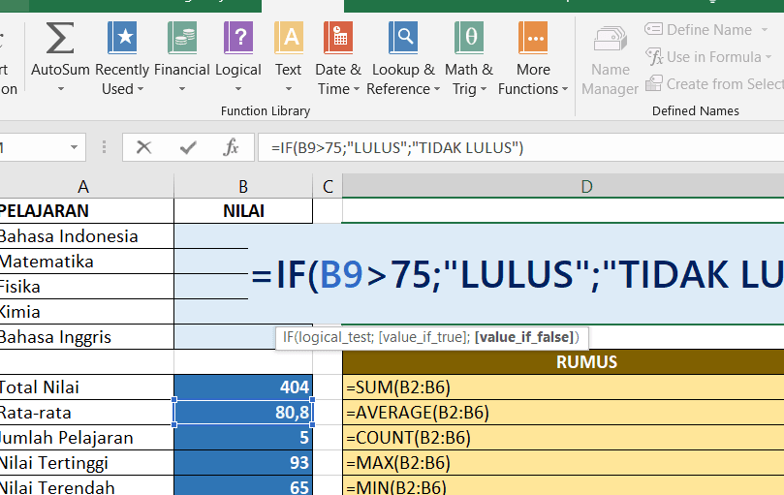The width and height of the screenshot is (784, 495).
Task: Click the cell showing 80,8
Action: coord(243,413)
